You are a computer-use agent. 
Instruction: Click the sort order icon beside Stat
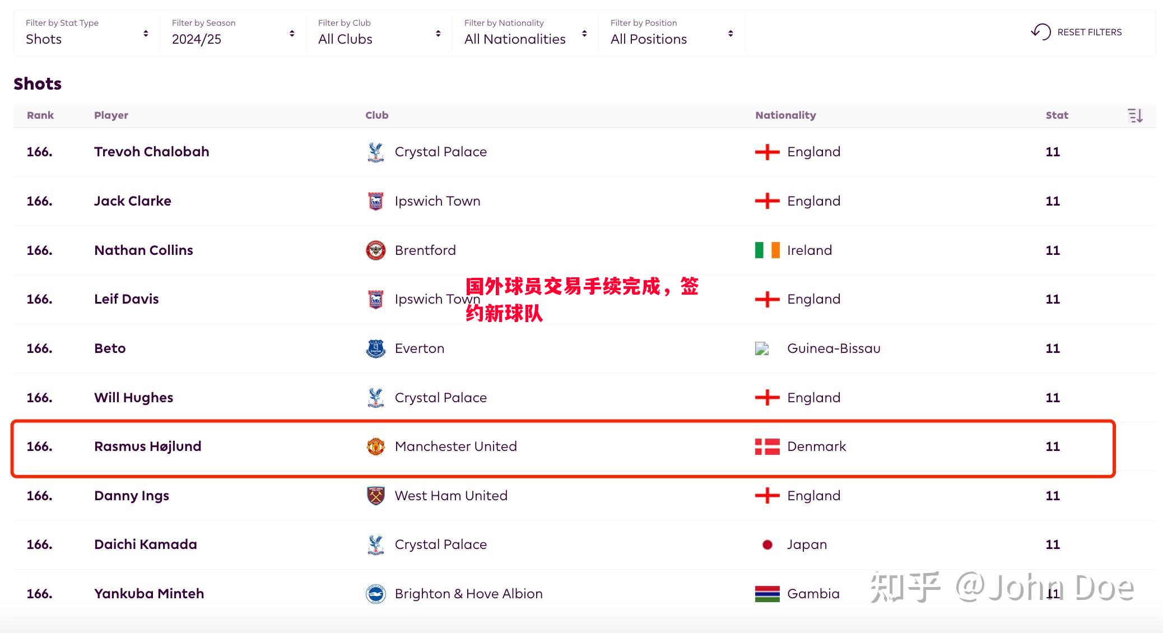(x=1135, y=115)
